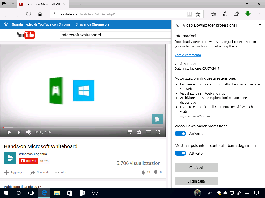
Task: Open video settings gear
Action: (x=139, y=132)
